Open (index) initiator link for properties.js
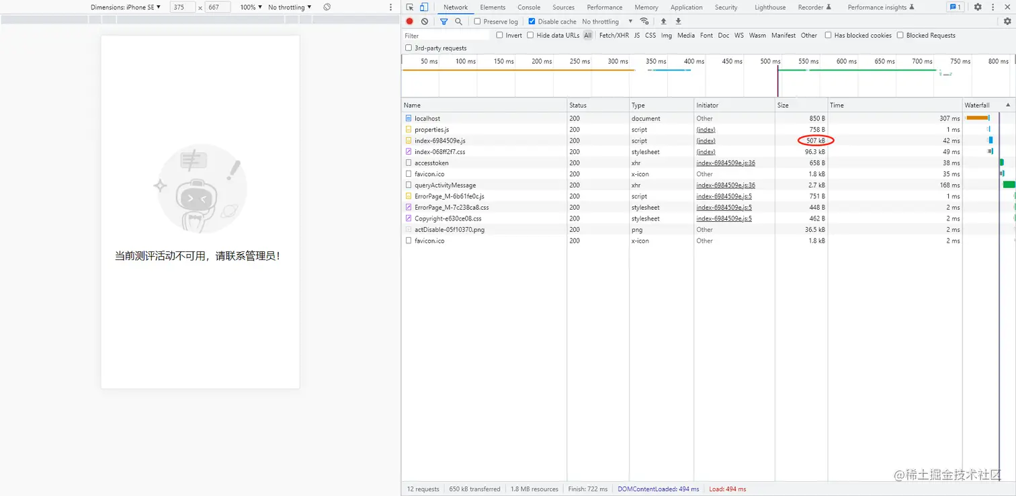1016x496 pixels. (706, 130)
